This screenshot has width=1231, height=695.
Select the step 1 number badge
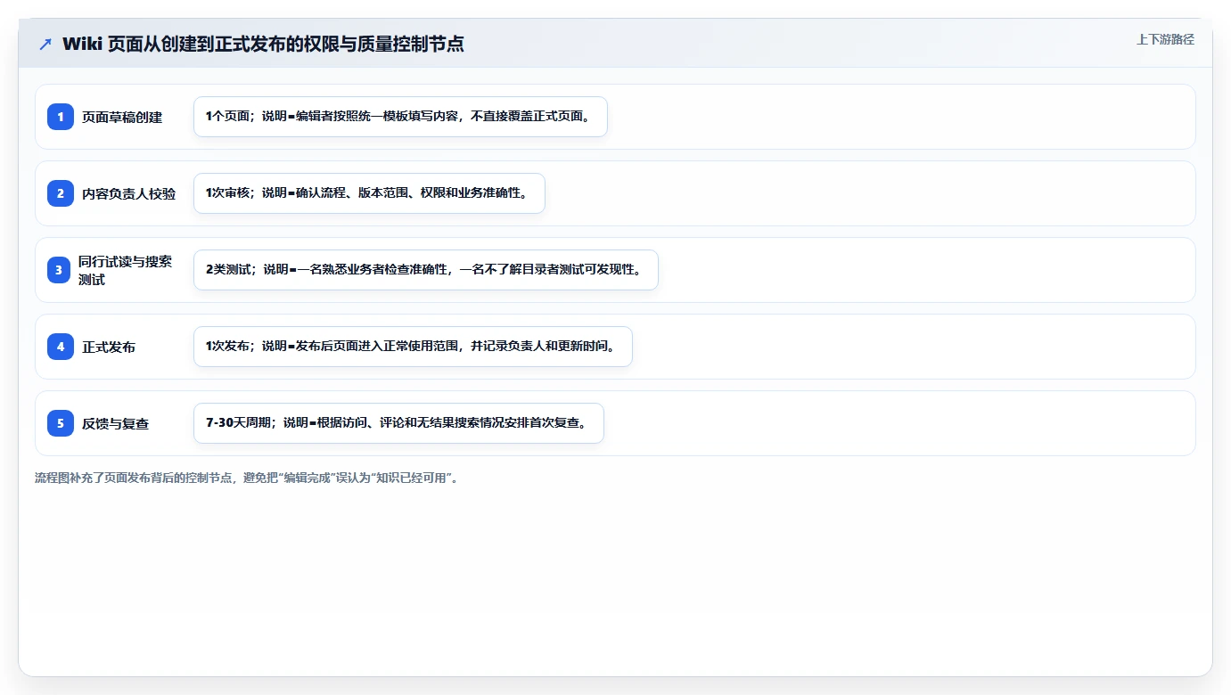click(61, 117)
